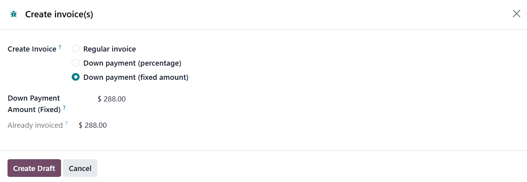Click the "Down payment (percentage)" label text
Screen dimensions: 527x182
(132, 63)
